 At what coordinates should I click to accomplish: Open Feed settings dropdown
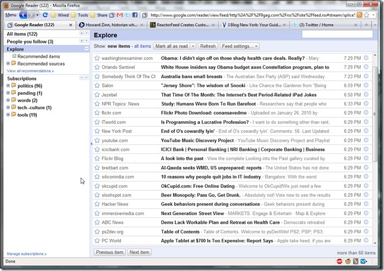(240, 46)
